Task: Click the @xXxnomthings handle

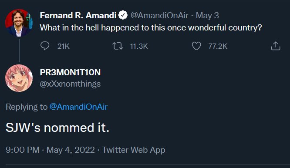Action: coord(70,84)
